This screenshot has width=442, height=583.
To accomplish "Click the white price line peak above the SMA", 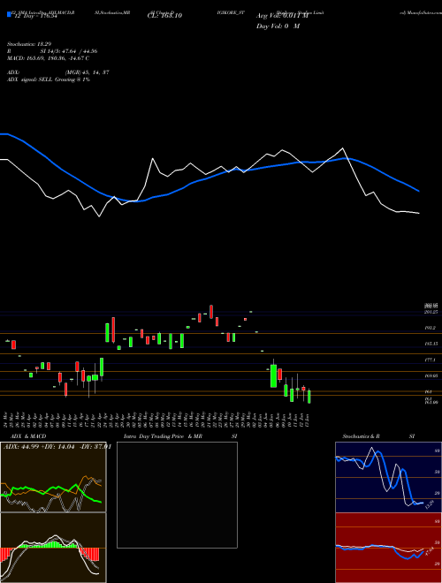I will pyautogui.click(x=342, y=148).
